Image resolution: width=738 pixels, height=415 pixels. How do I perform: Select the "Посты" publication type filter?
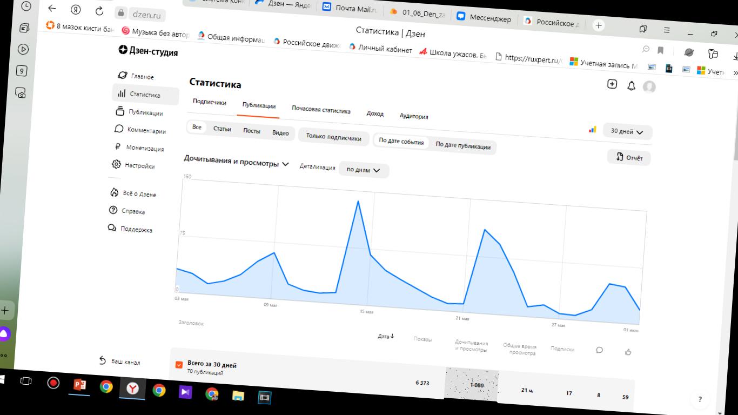click(x=252, y=131)
